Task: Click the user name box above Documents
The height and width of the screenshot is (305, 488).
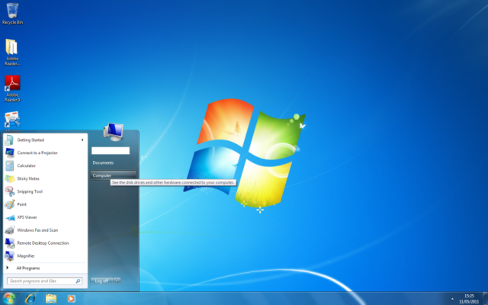Action: 111,151
